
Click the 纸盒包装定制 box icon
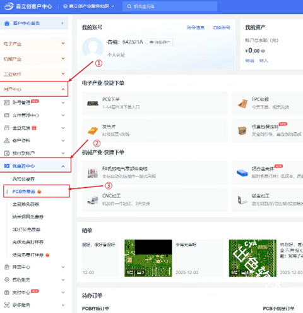point(242,131)
